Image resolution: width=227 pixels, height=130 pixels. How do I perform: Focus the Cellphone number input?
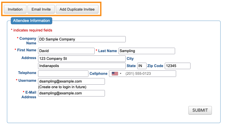click(x=150, y=74)
